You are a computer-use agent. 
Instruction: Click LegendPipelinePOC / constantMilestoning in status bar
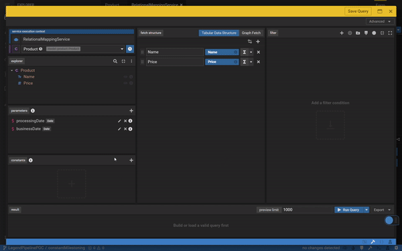point(46,248)
